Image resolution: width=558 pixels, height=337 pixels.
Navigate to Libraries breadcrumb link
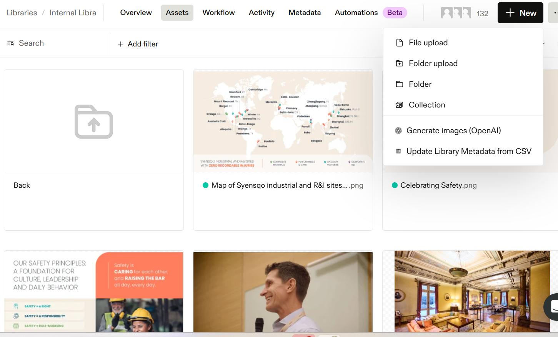click(x=22, y=13)
